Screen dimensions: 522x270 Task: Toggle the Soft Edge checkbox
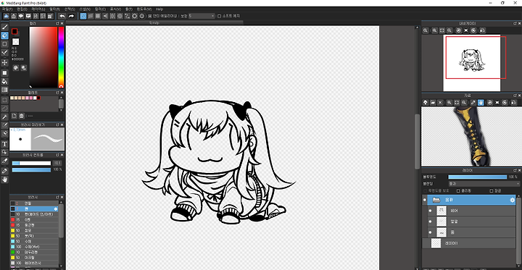pyautogui.click(x=219, y=16)
